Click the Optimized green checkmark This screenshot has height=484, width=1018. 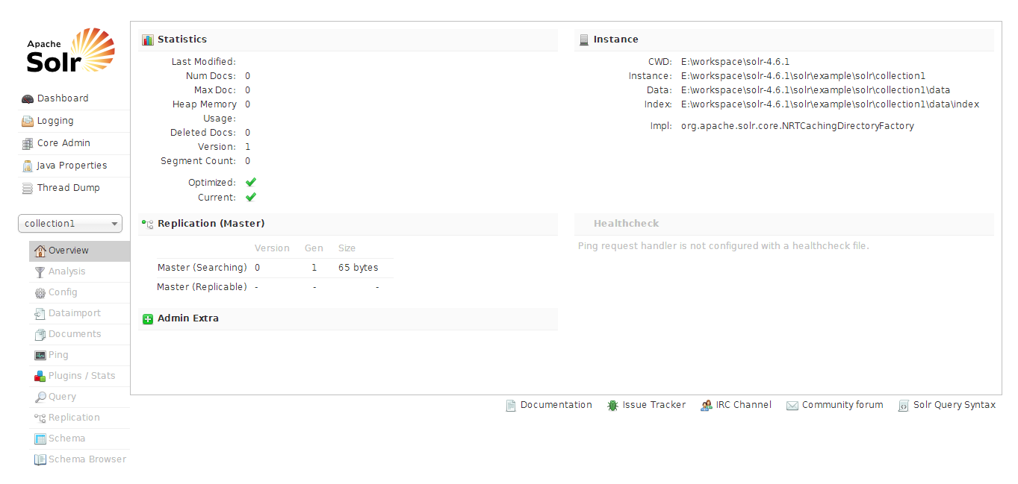pyautogui.click(x=251, y=182)
